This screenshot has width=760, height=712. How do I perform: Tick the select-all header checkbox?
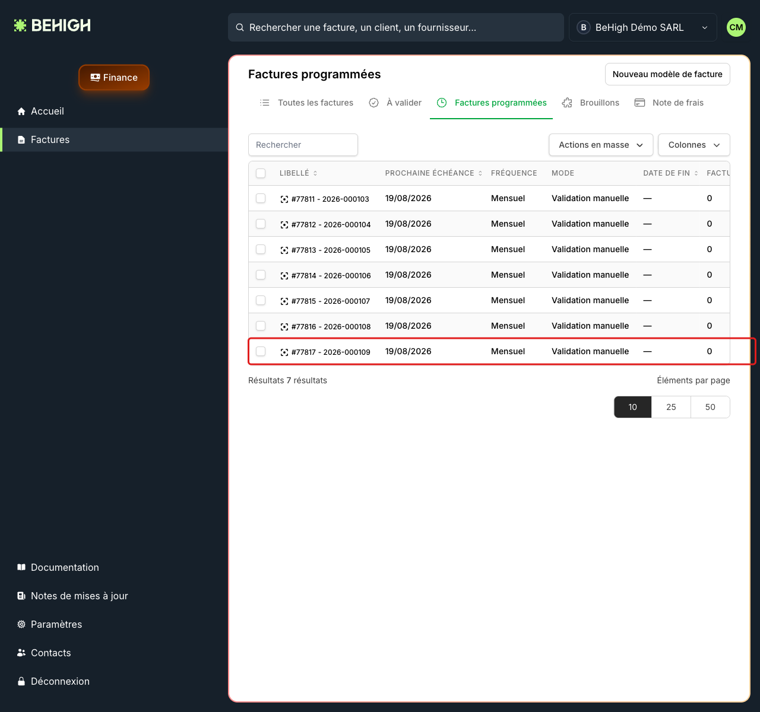click(x=261, y=173)
